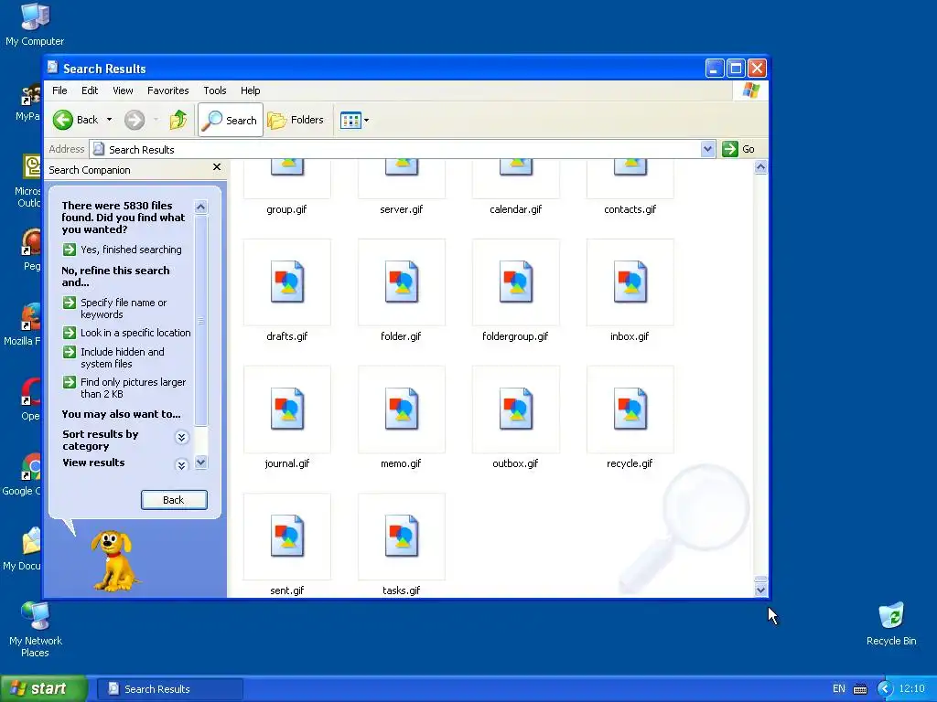Choose Yes, finished searching
This screenshot has width=937, height=702.
(x=122, y=250)
